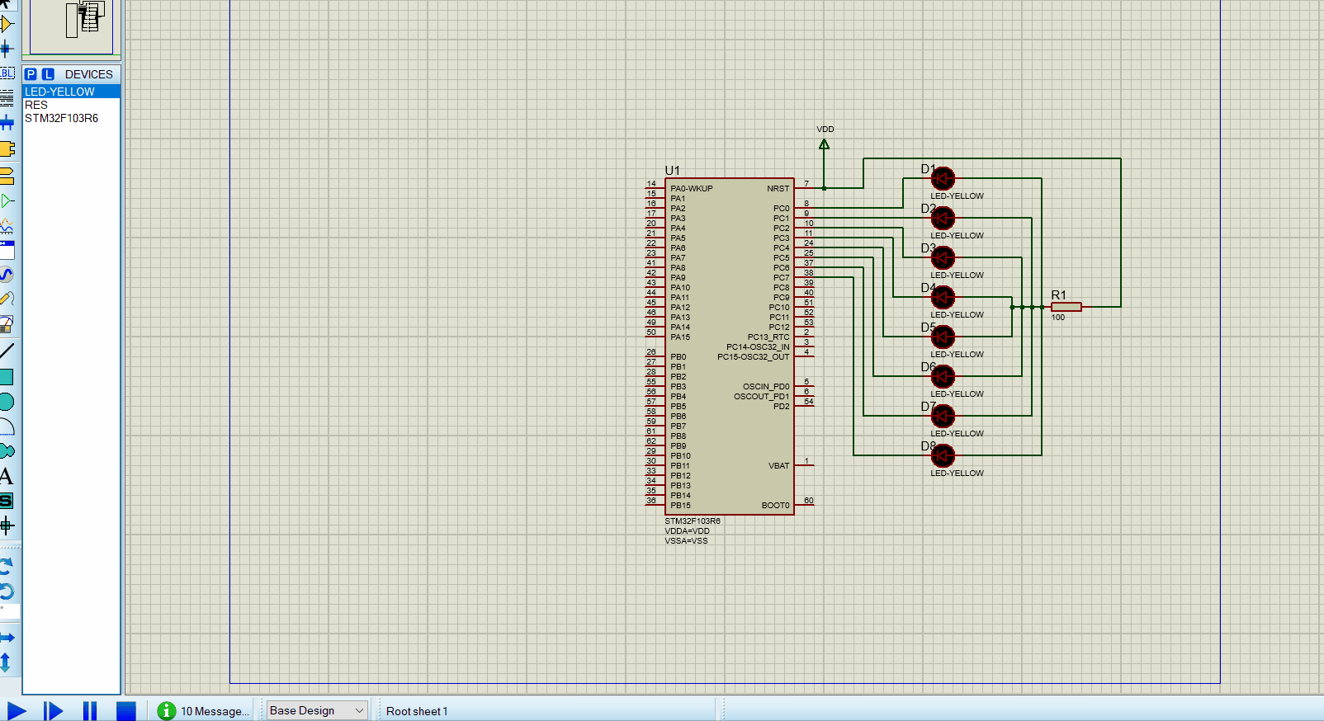Select the Buses mode tool

click(7, 124)
